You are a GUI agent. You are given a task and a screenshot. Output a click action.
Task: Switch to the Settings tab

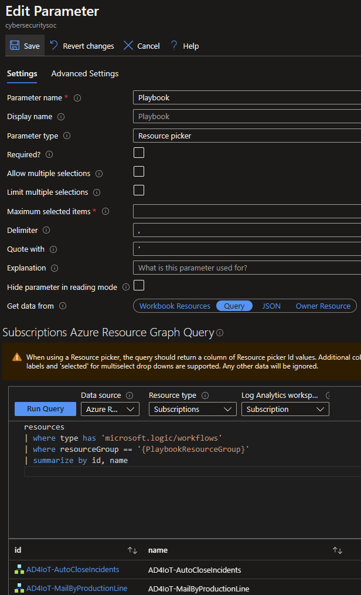22,73
